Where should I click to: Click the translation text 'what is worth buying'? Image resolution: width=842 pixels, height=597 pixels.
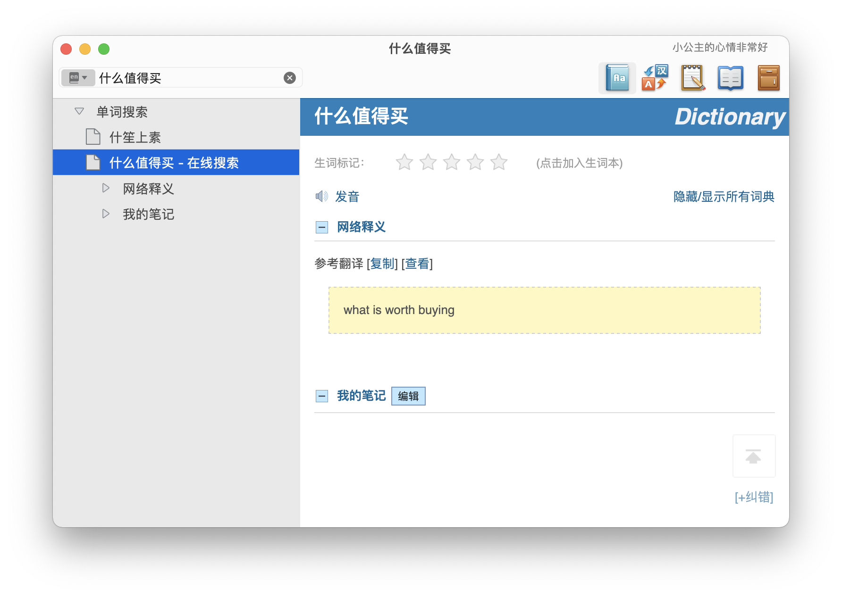coord(399,310)
